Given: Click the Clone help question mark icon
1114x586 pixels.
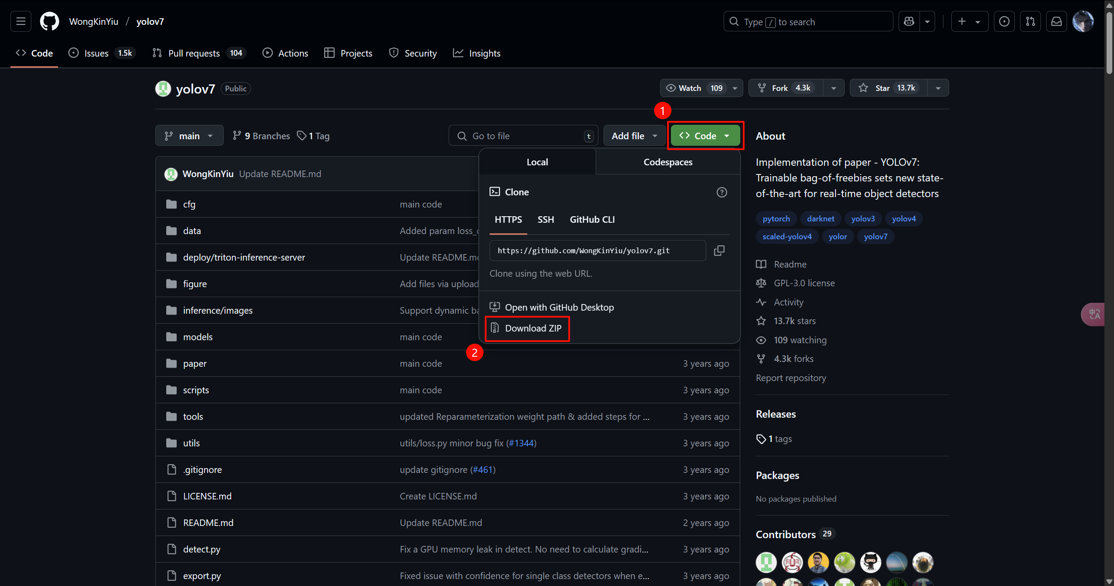Looking at the screenshot, I should tap(721, 192).
